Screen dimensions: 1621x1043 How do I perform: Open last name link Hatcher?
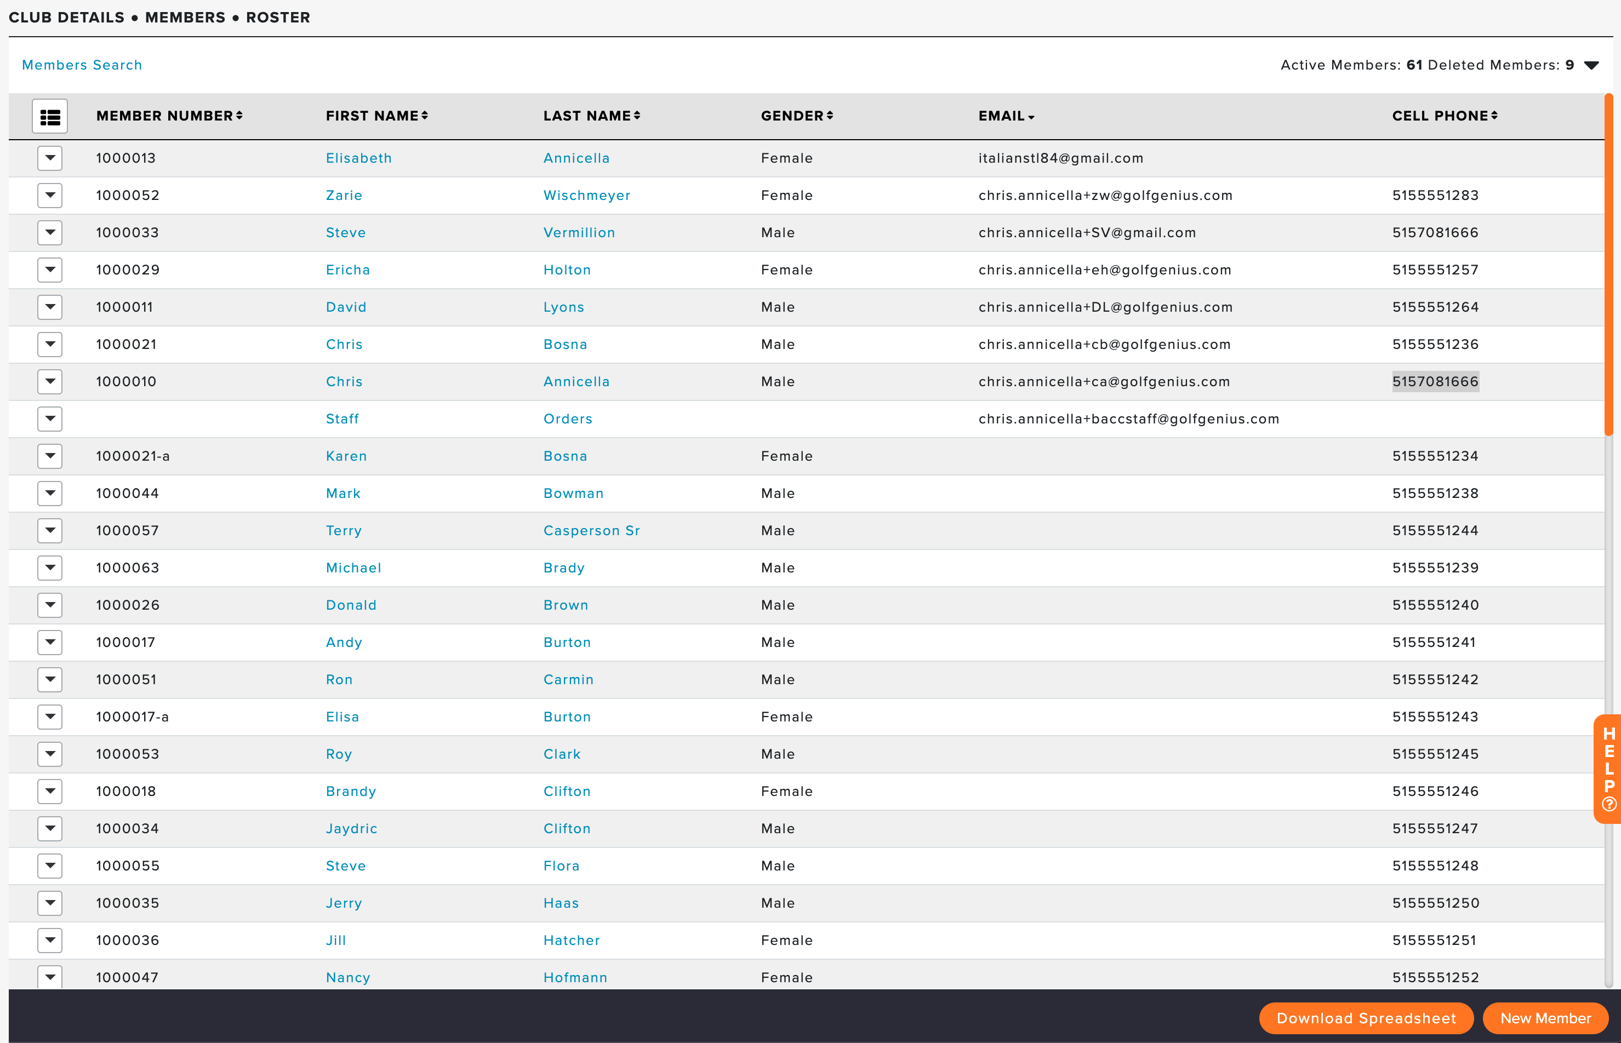(x=572, y=941)
